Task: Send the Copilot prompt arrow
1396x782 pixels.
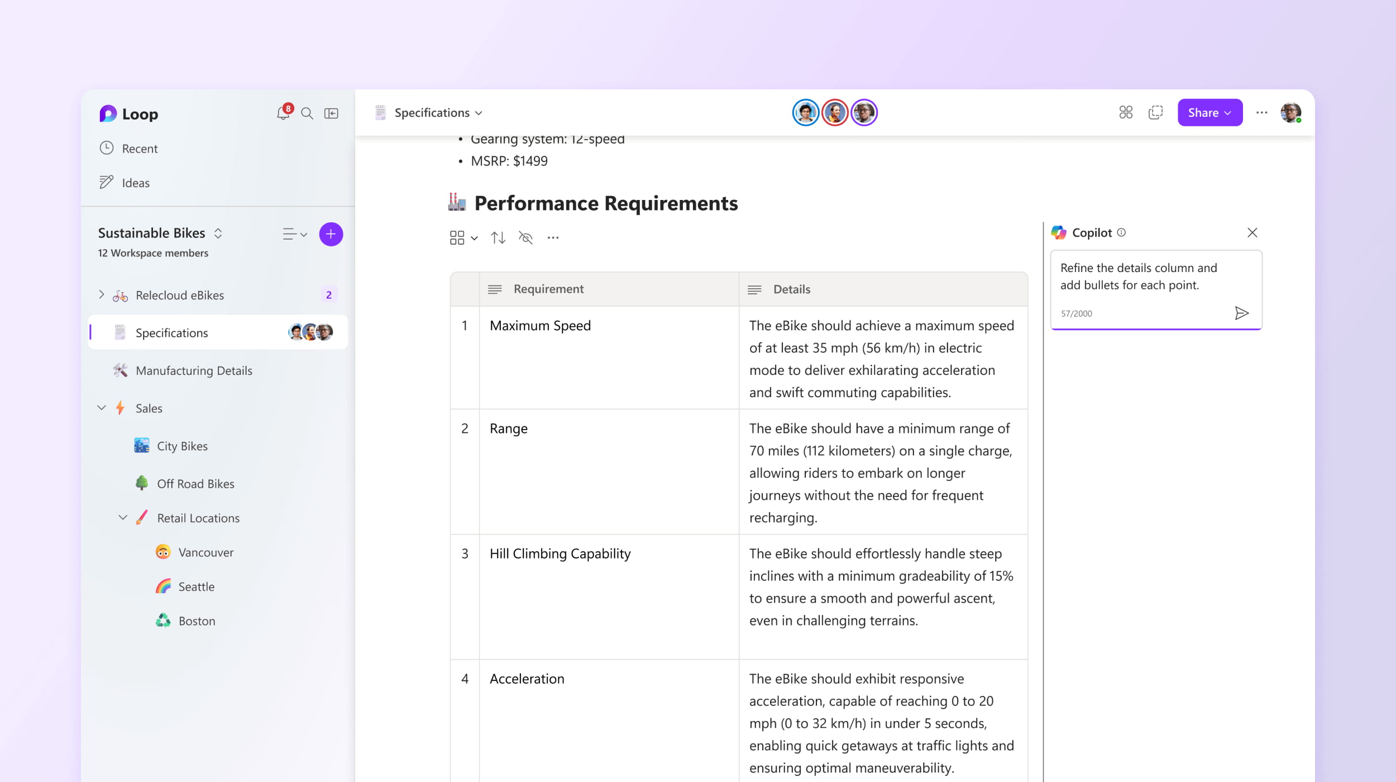Action: coord(1241,313)
